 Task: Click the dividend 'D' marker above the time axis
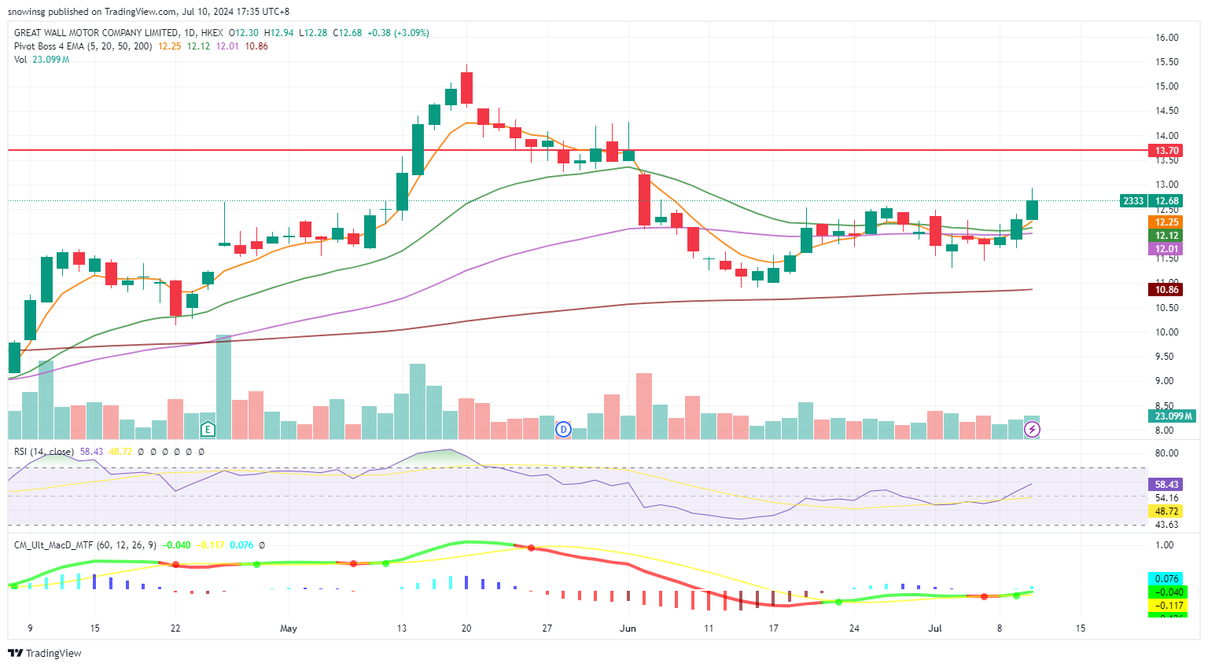click(563, 429)
